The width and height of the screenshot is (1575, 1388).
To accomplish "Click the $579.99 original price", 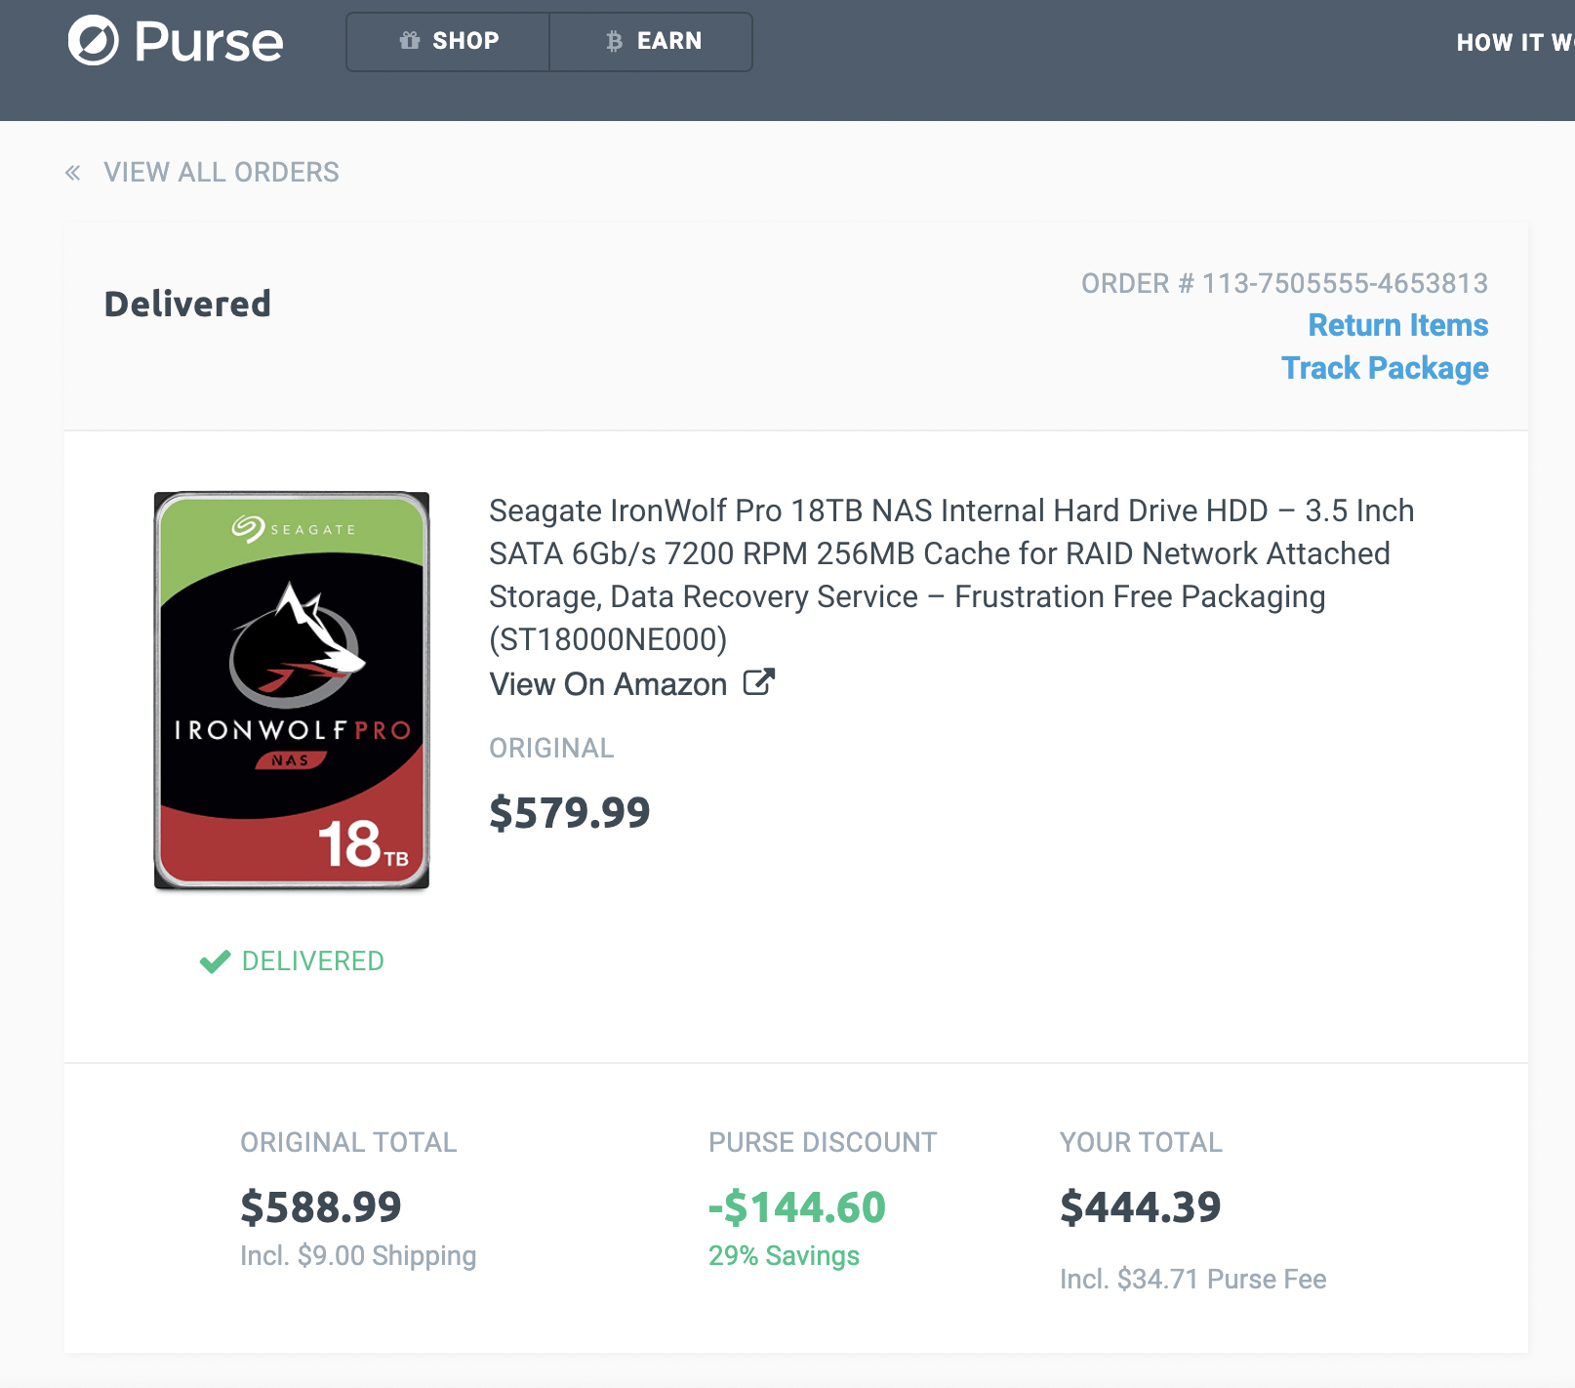I will click(569, 812).
